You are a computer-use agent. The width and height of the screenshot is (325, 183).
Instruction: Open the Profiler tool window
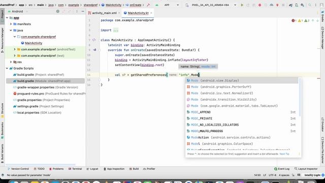click(149, 169)
